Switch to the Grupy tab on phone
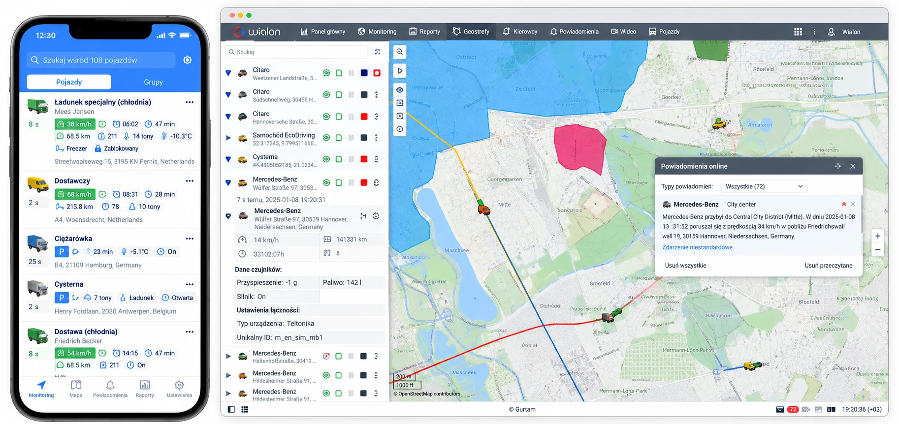Screen dimensions: 898x424 [x=153, y=82]
